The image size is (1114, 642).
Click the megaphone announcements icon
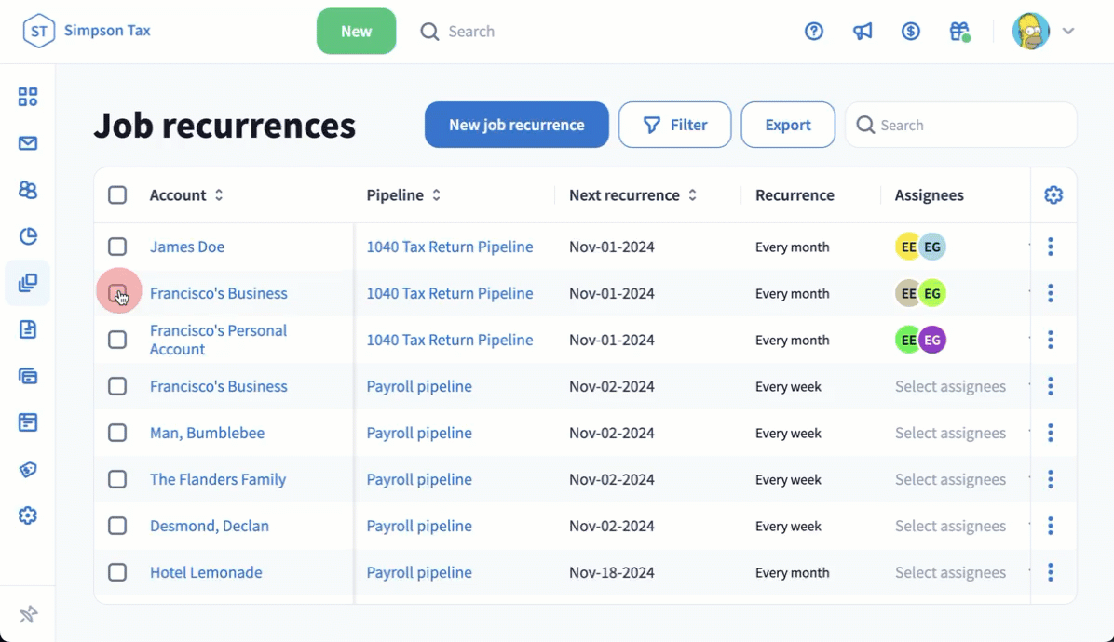863,32
